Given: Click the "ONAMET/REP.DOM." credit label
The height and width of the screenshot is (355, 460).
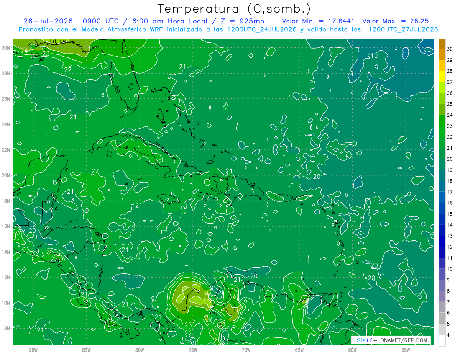Looking at the screenshot, I should tap(405, 340).
